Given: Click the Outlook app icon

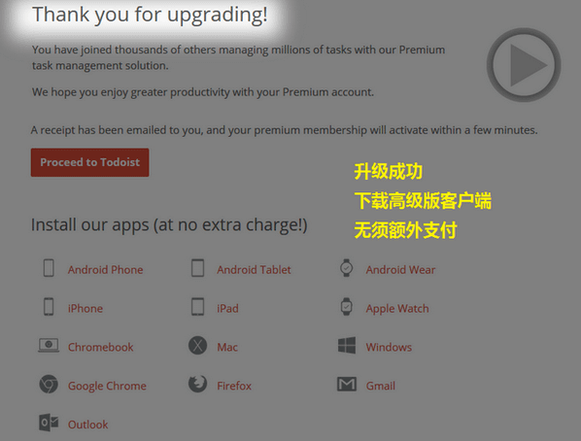Looking at the screenshot, I should [49, 423].
